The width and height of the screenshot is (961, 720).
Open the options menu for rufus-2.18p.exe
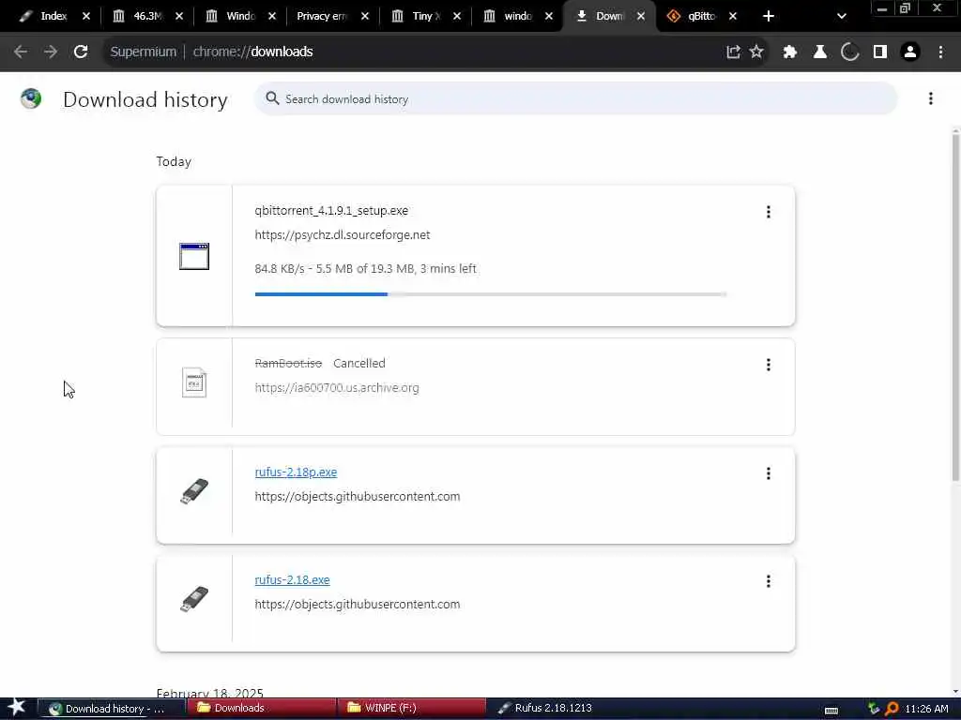tap(768, 473)
